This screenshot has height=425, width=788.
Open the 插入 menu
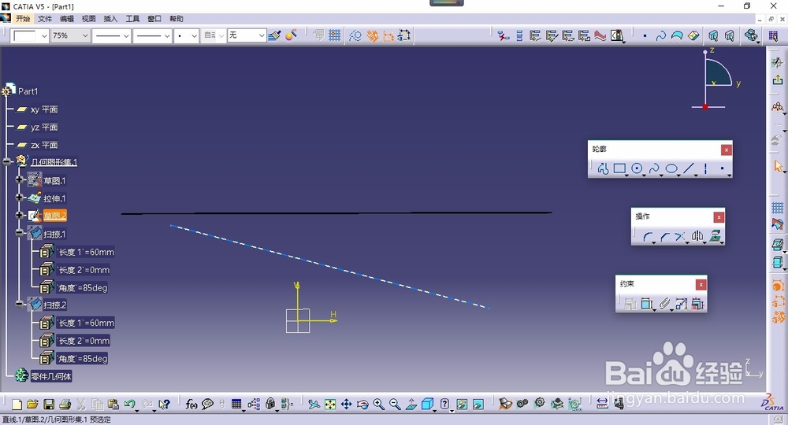(110, 19)
